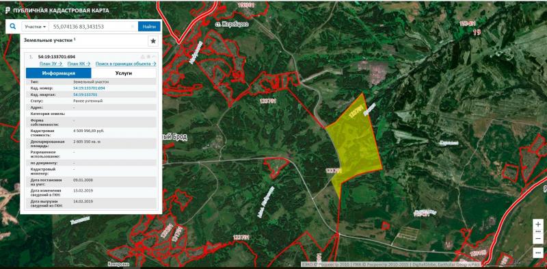Collapse the parcel 54:19:133701:694 result card
Viewport: 547px width, 269px height.
(154, 57)
